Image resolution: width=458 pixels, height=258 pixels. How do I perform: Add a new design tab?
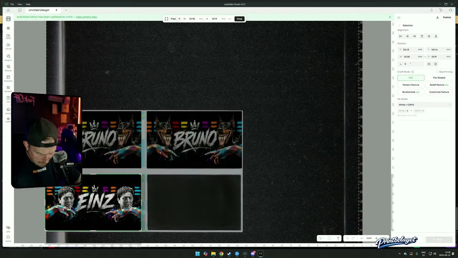(x=66, y=10)
